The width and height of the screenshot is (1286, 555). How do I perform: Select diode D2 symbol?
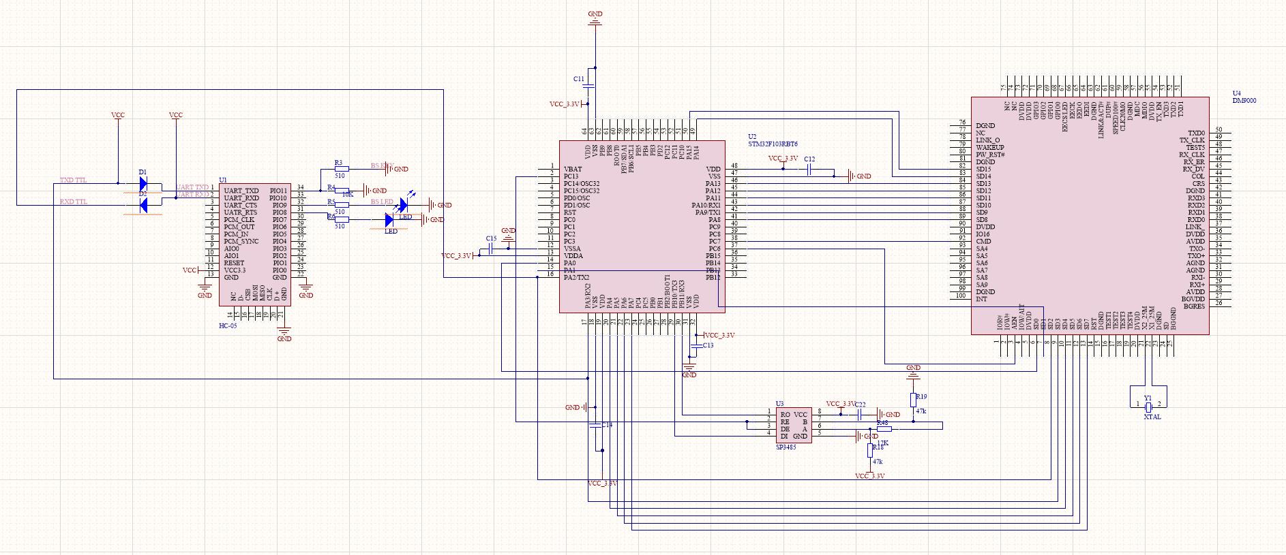143,204
